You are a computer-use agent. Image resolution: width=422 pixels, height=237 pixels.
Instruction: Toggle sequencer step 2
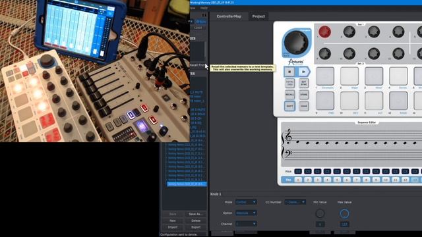pos(308,180)
